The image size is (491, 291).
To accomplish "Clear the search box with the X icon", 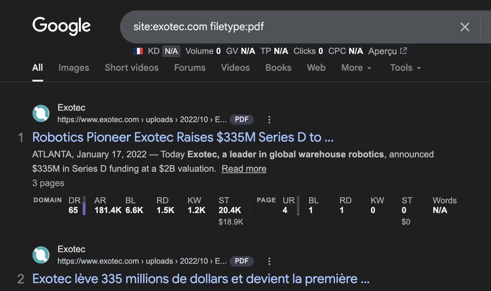I will 465,27.
